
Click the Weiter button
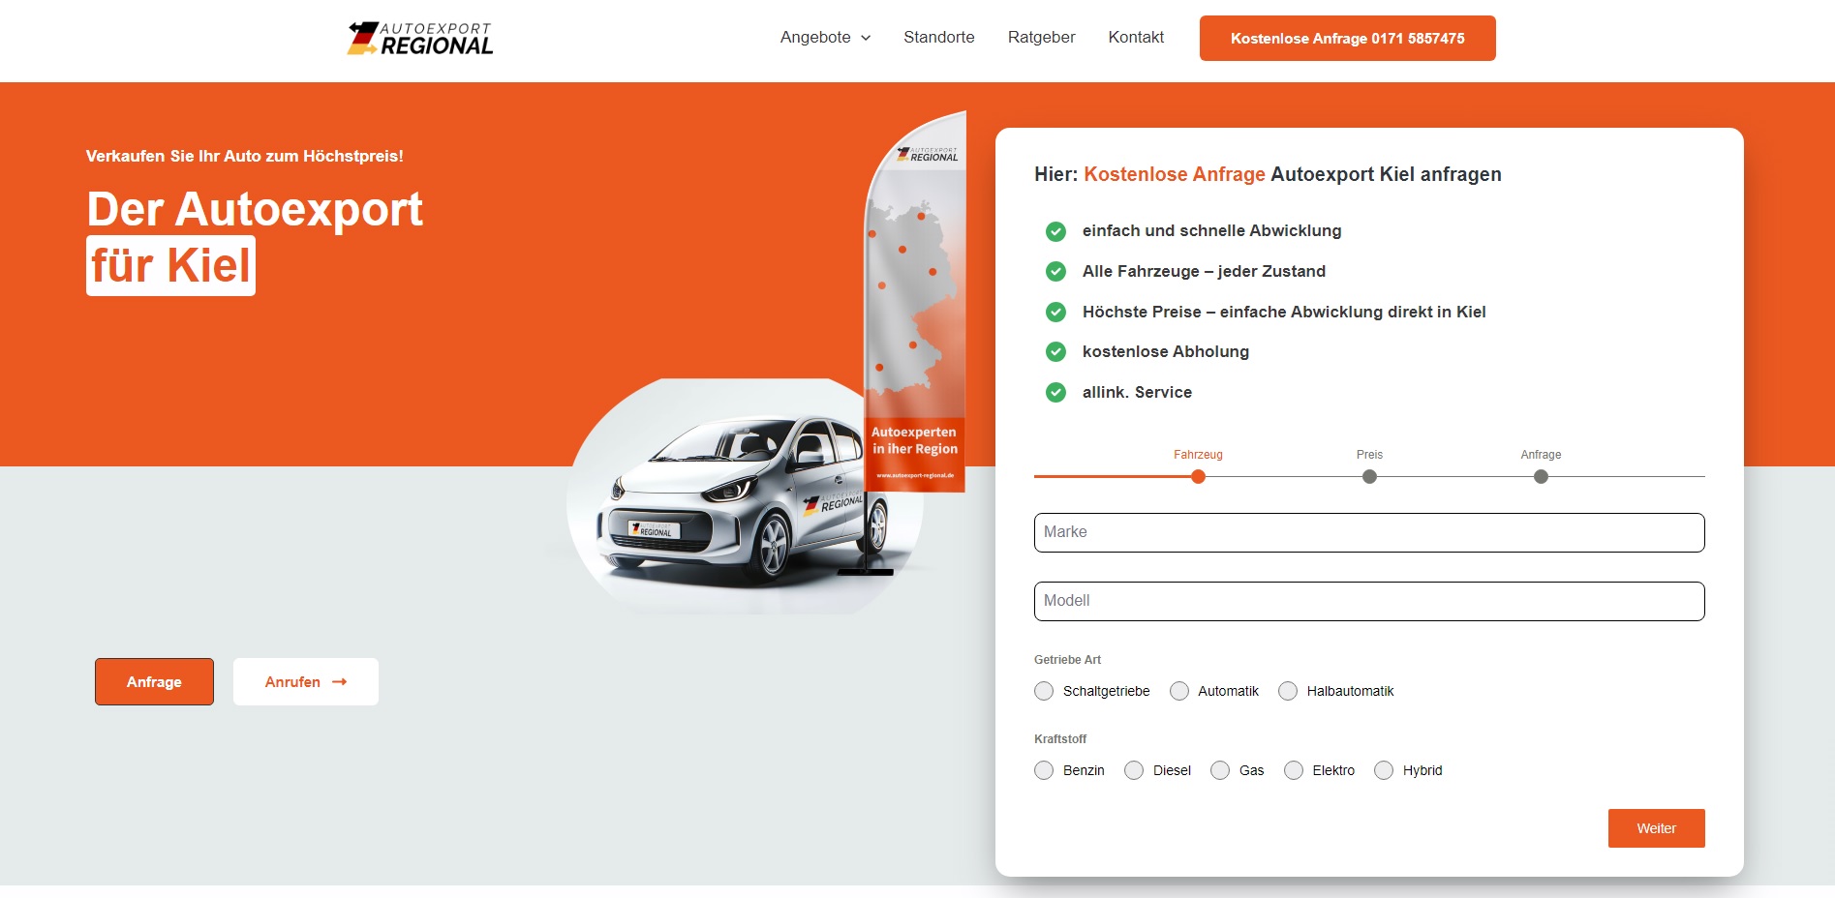coord(1655,828)
